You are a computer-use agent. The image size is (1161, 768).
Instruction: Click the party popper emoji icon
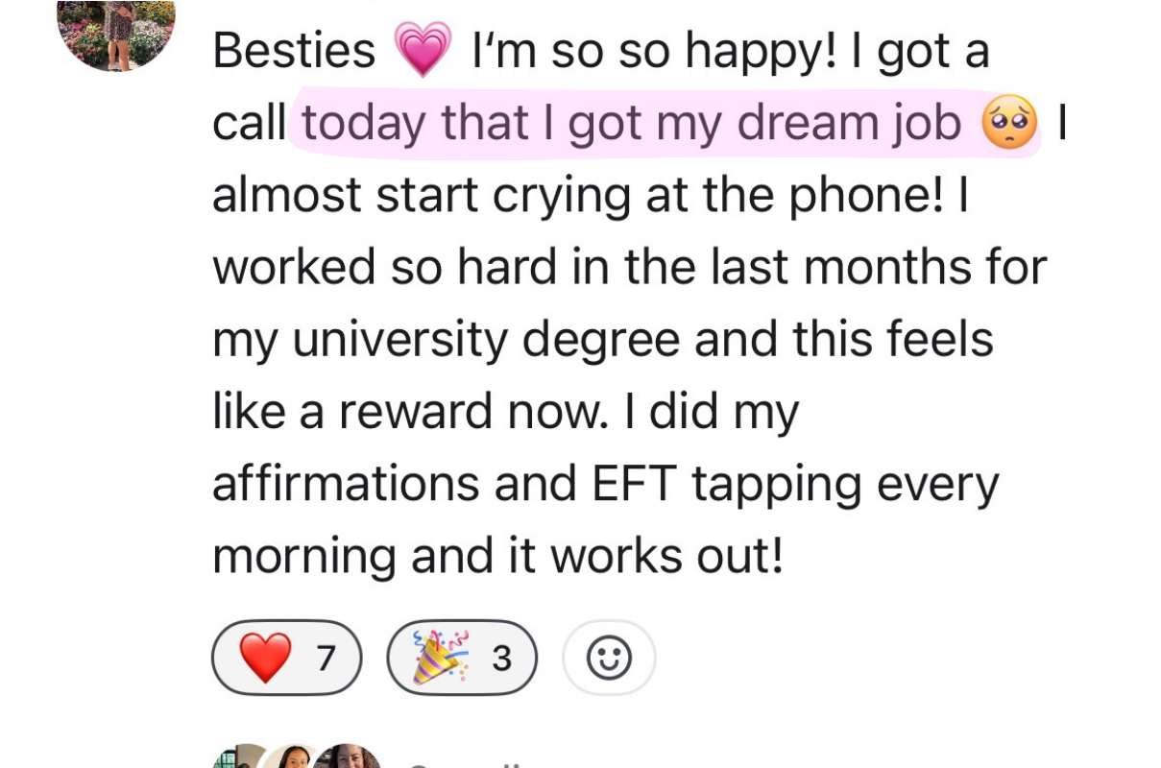point(440,659)
